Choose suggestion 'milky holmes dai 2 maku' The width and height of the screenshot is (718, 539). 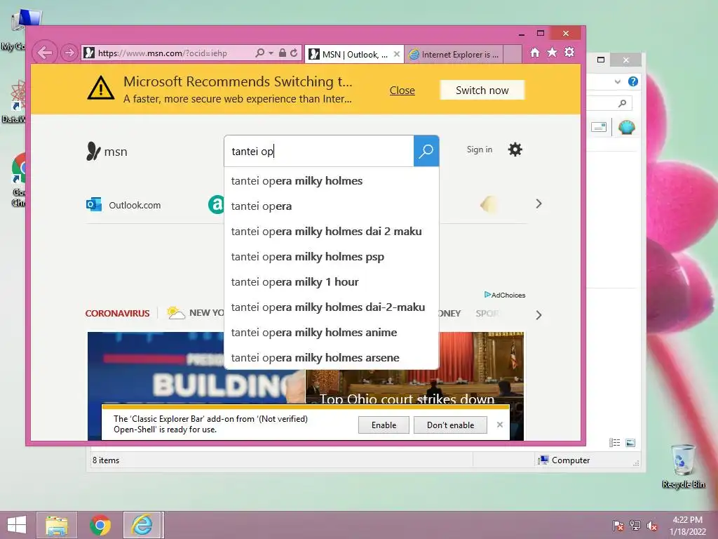331,232
